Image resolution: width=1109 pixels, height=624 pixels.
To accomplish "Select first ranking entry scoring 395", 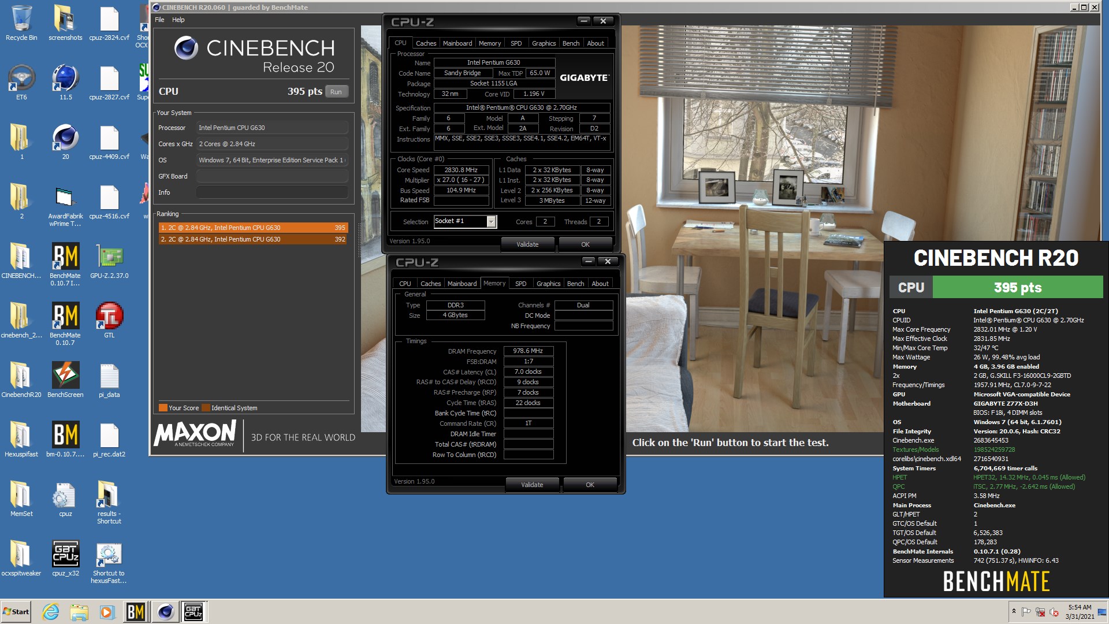I will (x=253, y=228).
